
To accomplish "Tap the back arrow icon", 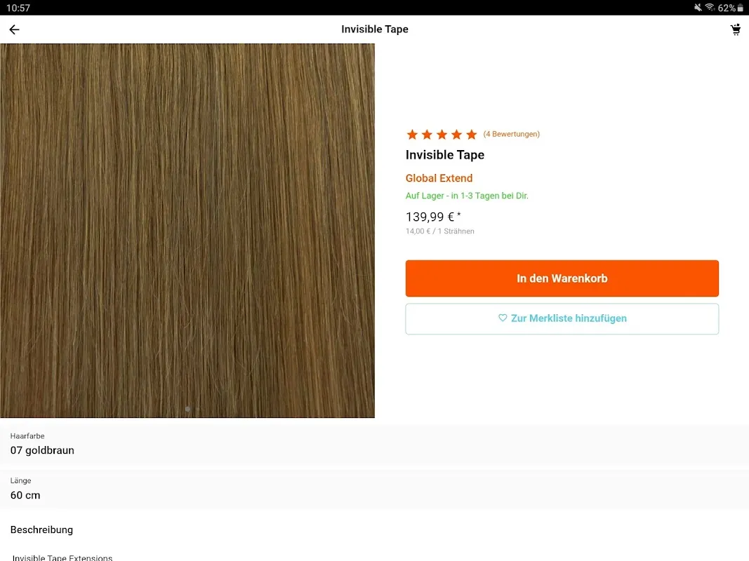I will [x=14, y=29].
